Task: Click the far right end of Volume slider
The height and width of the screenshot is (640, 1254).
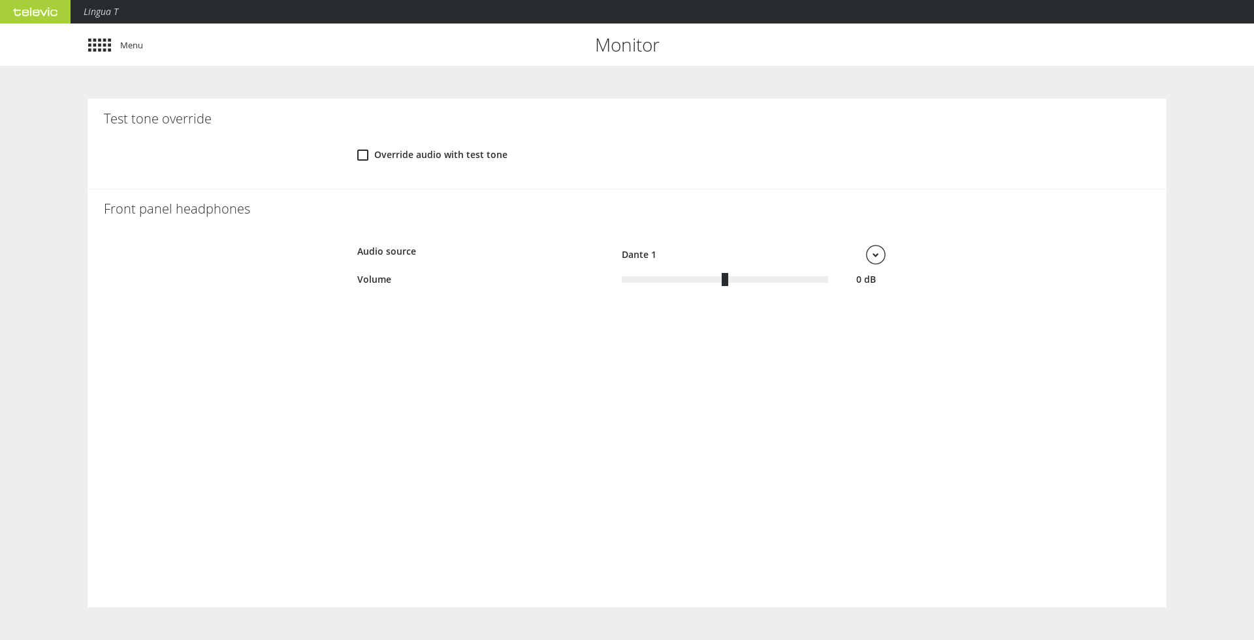Action: coord(826,280)
